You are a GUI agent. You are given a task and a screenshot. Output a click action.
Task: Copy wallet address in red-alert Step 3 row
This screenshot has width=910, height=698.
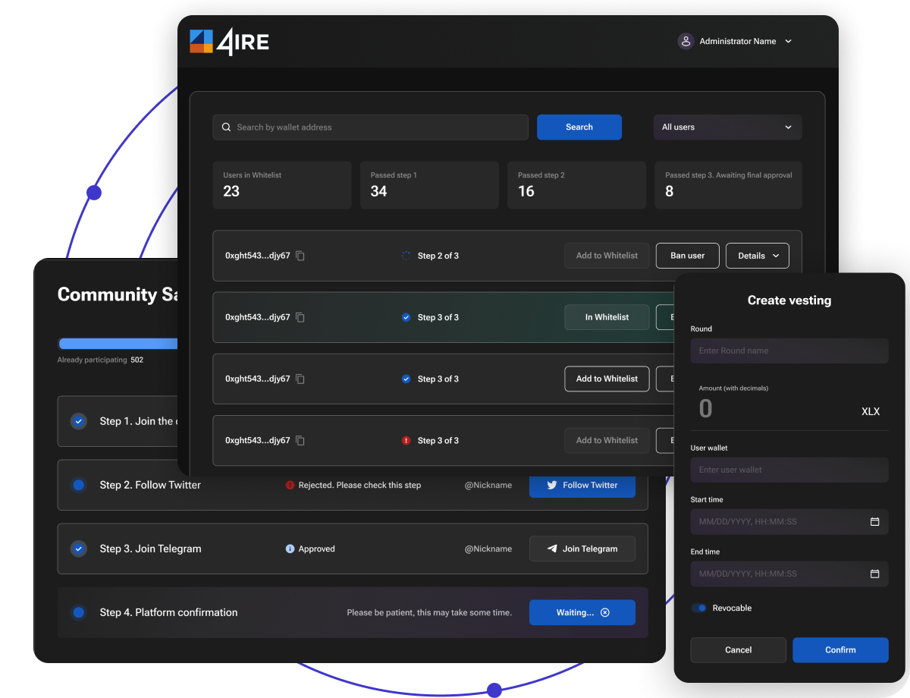[x=300, y=440]
